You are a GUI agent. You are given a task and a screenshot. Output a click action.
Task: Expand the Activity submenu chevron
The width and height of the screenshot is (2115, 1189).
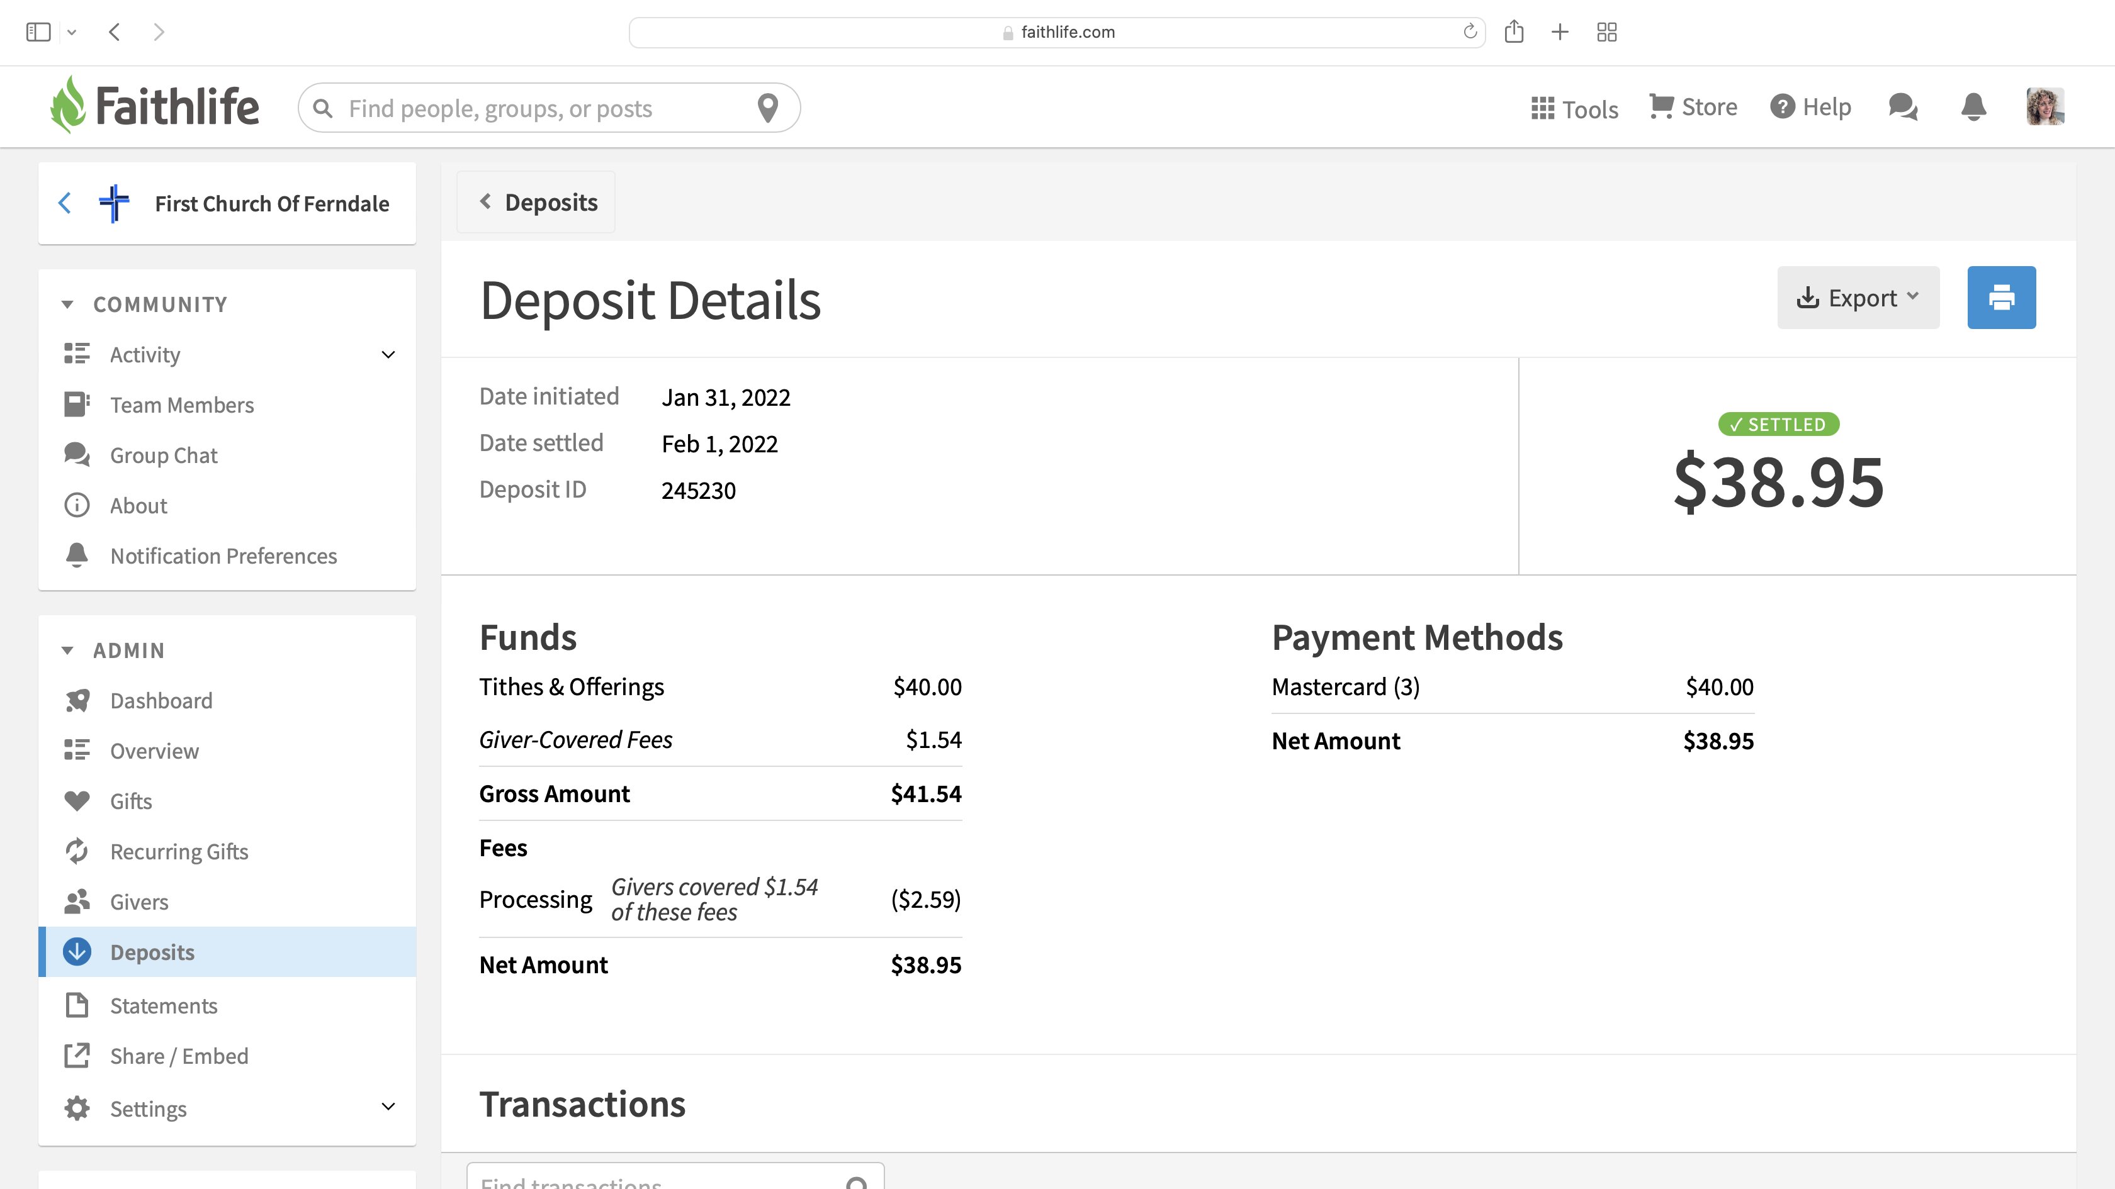pos(388,354)
